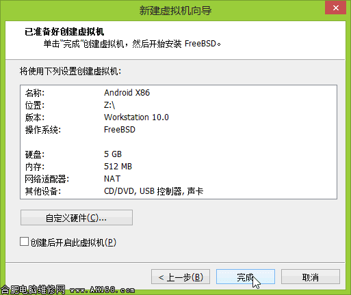The width and height of the screenshot is (351, 295).
Task: Click the 操作系统: label in settings list
Action: pyautogui.click(x=43, y=130)
